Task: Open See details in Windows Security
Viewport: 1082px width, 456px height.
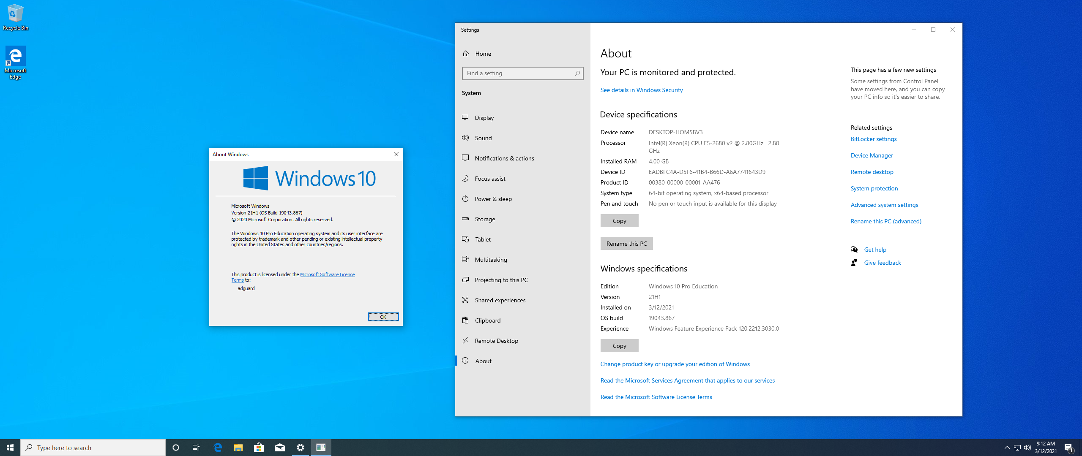Action: pos(642,90)
